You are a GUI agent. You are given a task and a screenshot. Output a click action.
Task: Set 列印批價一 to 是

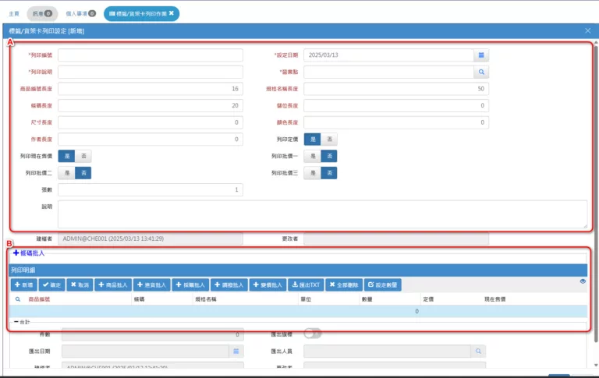(313, 156)
